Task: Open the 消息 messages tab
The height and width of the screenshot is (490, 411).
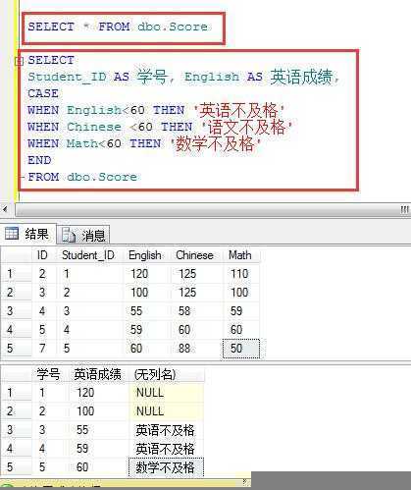Action: 83,235
